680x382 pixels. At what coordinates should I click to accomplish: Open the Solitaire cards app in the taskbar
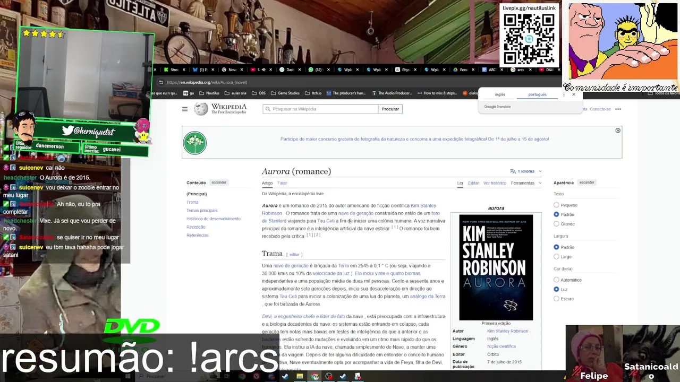click(x=358, y=376)
